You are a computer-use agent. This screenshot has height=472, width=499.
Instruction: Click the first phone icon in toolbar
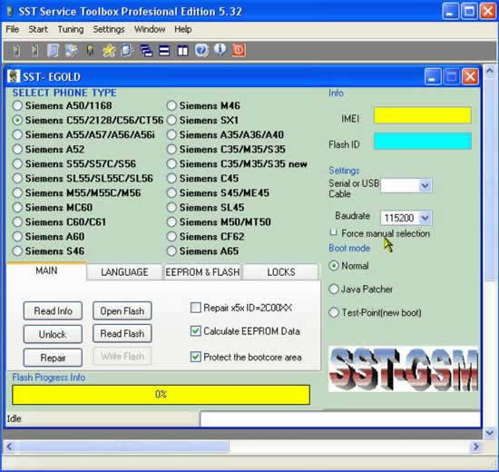pos(16,50)
